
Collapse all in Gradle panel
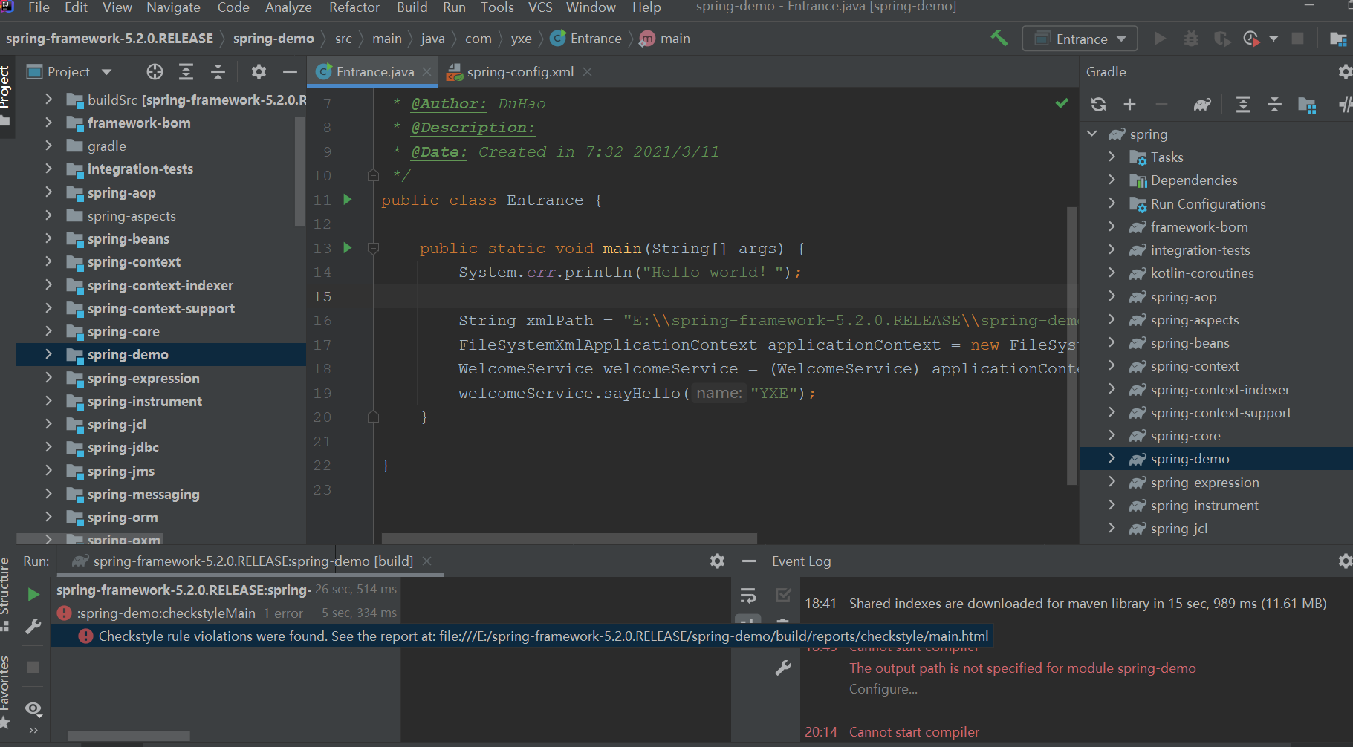(1274, 105)
